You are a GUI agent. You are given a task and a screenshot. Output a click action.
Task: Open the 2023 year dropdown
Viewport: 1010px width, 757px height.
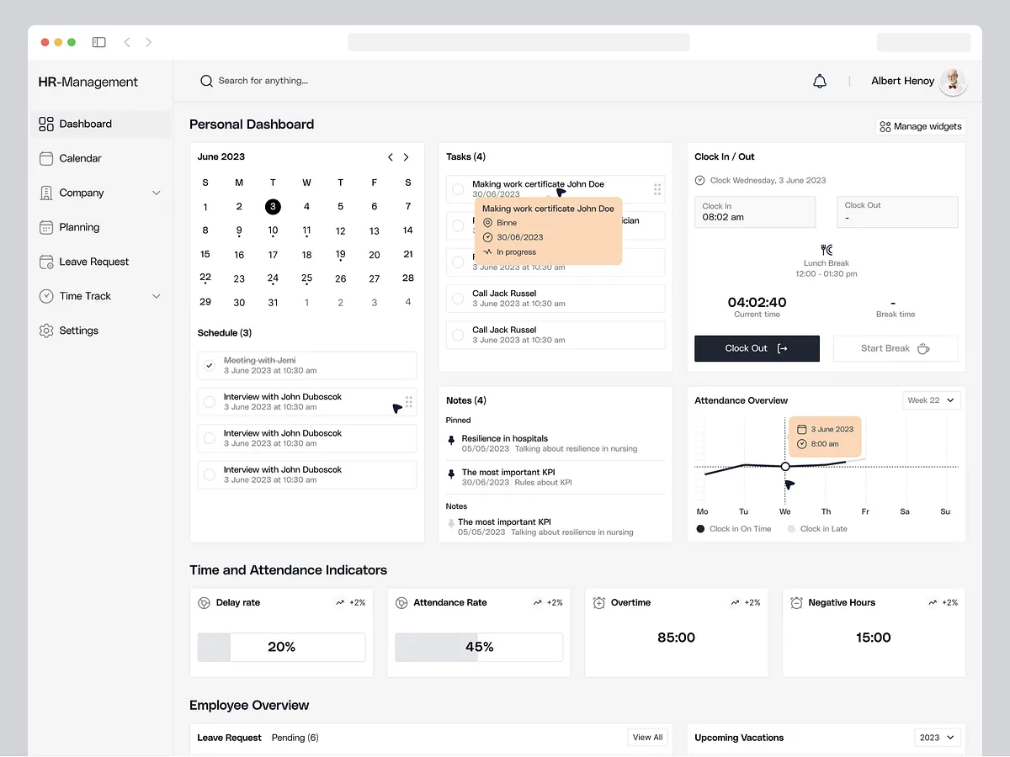point(938,738)
